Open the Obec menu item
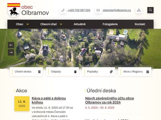The width and height of the screenshot is (161, 120). click(x=19, y=24)
